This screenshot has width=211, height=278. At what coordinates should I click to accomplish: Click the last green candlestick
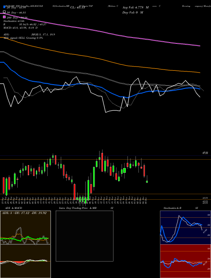[147, 182]
